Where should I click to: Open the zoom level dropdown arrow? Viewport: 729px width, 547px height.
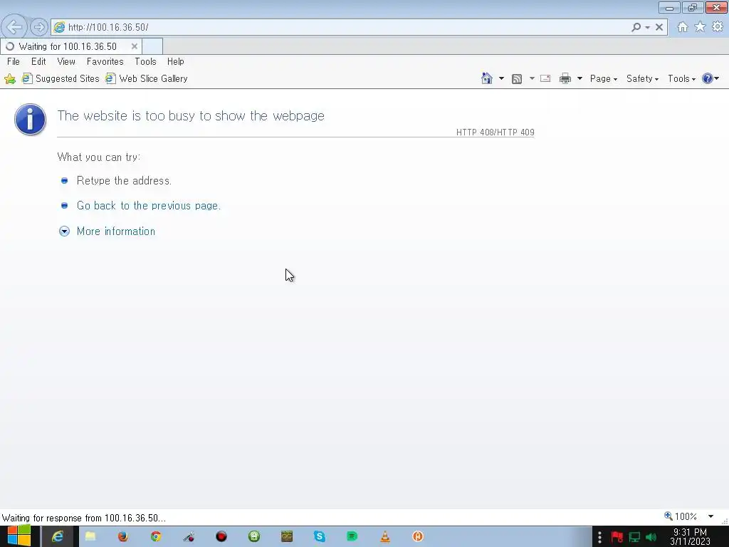(x=711, y=516)
